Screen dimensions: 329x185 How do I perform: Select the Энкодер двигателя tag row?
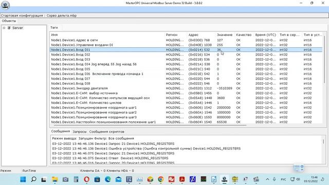click(x=186, y=88)
